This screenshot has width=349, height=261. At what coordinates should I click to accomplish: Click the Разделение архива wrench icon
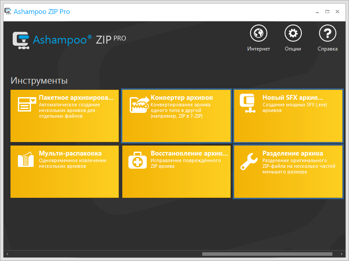(x=249, y=161)
